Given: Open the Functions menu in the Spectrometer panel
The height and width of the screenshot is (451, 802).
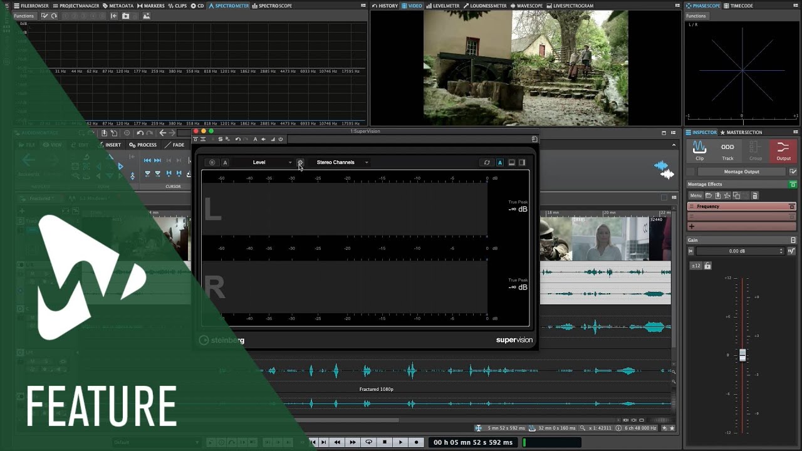Looking at the screenshot, I should pos(24,16).
